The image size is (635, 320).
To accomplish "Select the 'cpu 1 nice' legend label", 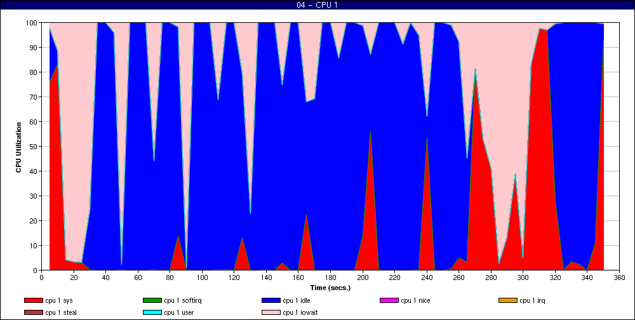I will click(x=415, y=300).
